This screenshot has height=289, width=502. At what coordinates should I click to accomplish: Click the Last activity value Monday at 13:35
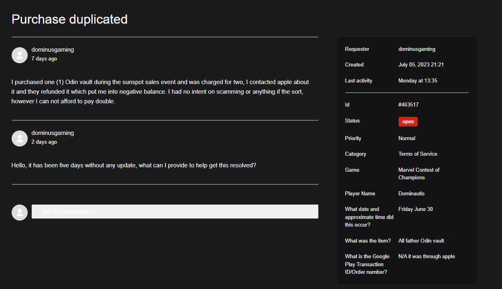pyautogui.click(x=417, y=81)
